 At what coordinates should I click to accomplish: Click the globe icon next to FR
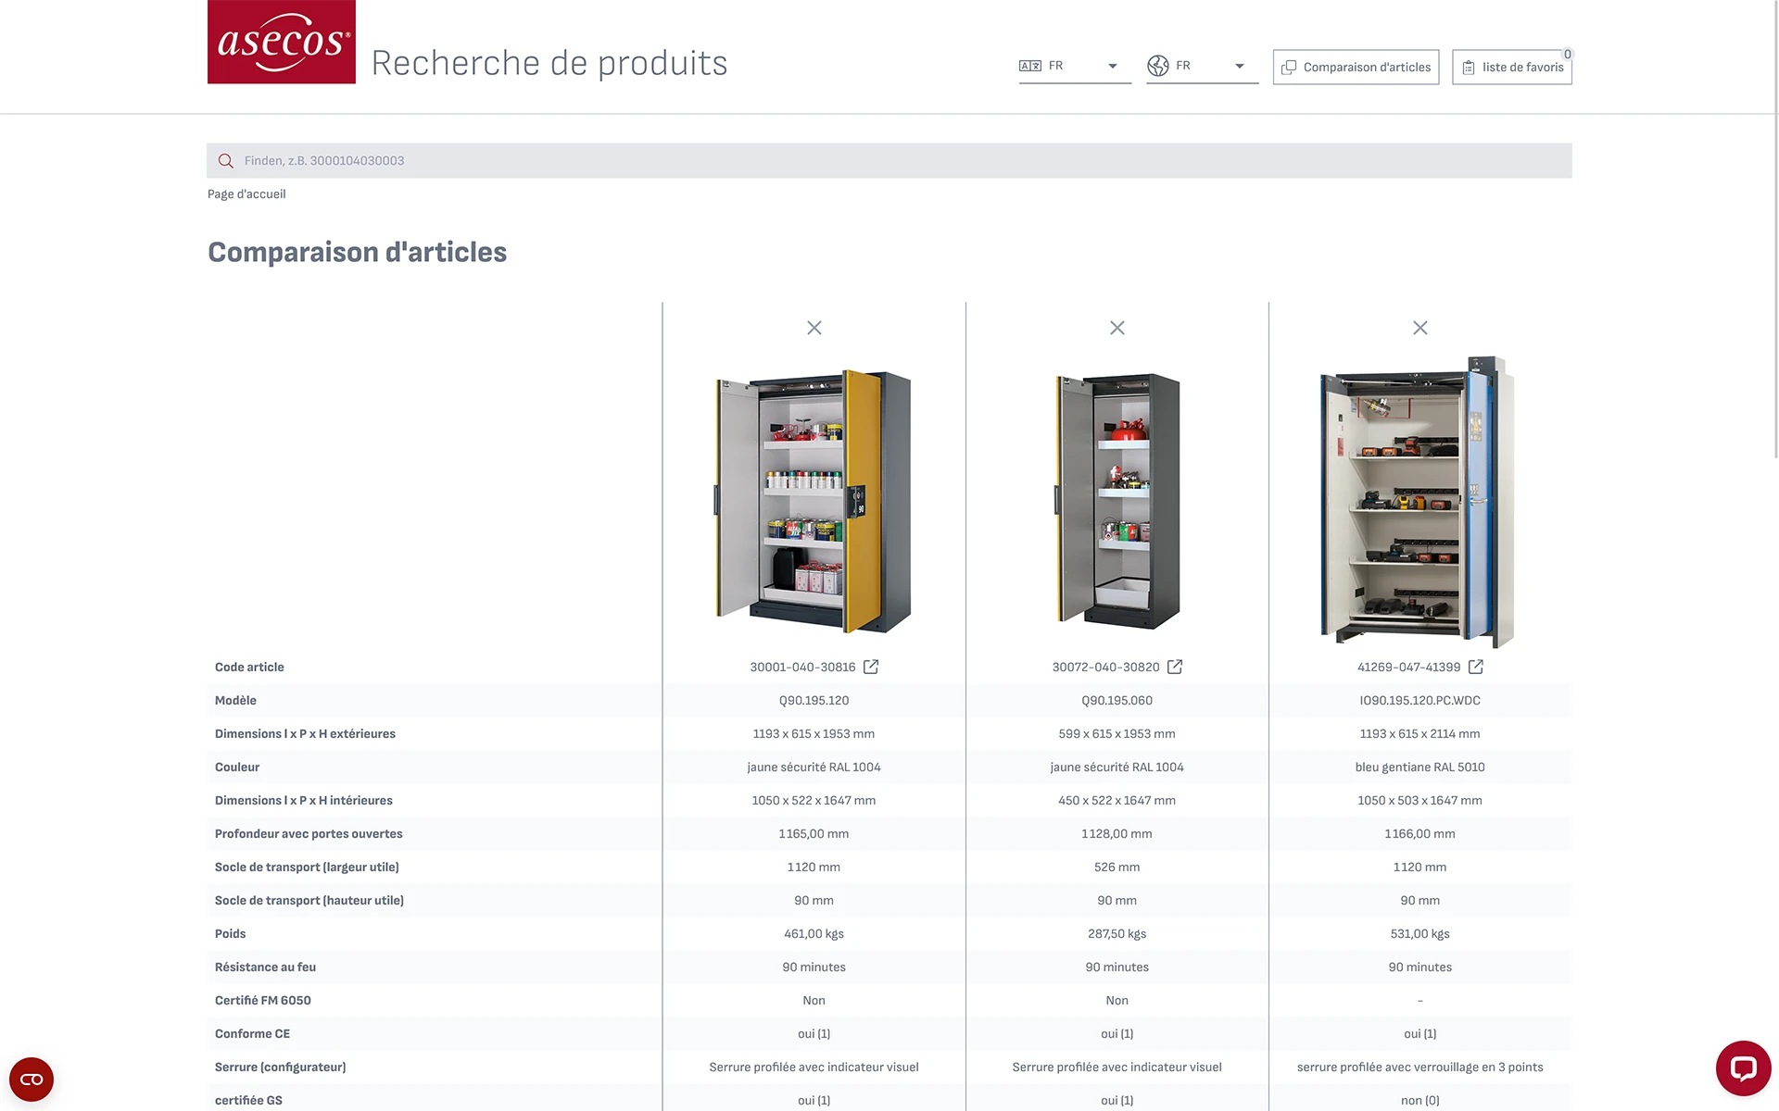point(1158,65)
